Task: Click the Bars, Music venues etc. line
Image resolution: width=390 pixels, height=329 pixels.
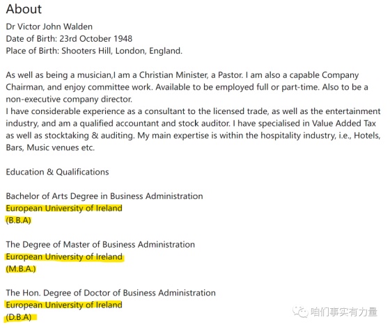Action: click(x=50, y=147)
